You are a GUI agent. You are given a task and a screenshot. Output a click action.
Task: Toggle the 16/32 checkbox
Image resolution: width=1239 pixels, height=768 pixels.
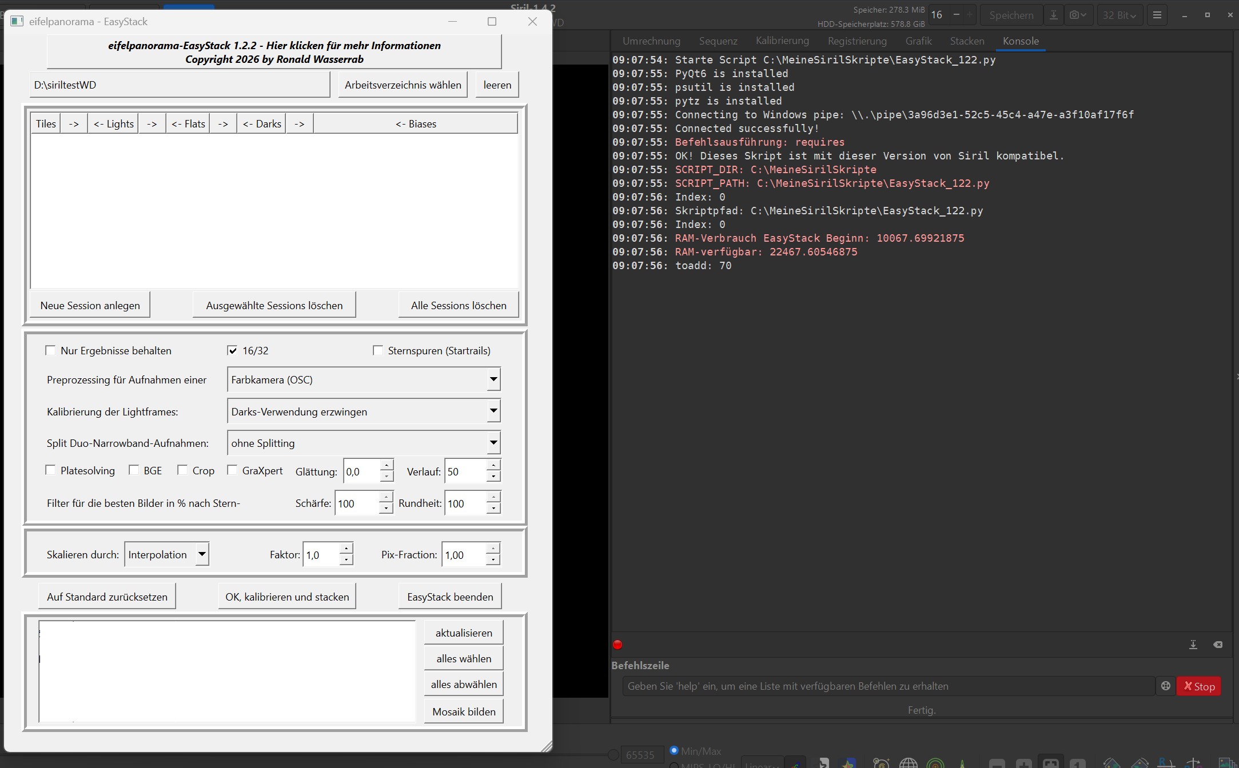tap(232, 350)
